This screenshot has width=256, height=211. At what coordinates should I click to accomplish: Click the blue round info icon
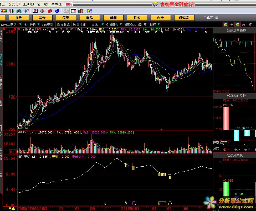tap(57, 11)
